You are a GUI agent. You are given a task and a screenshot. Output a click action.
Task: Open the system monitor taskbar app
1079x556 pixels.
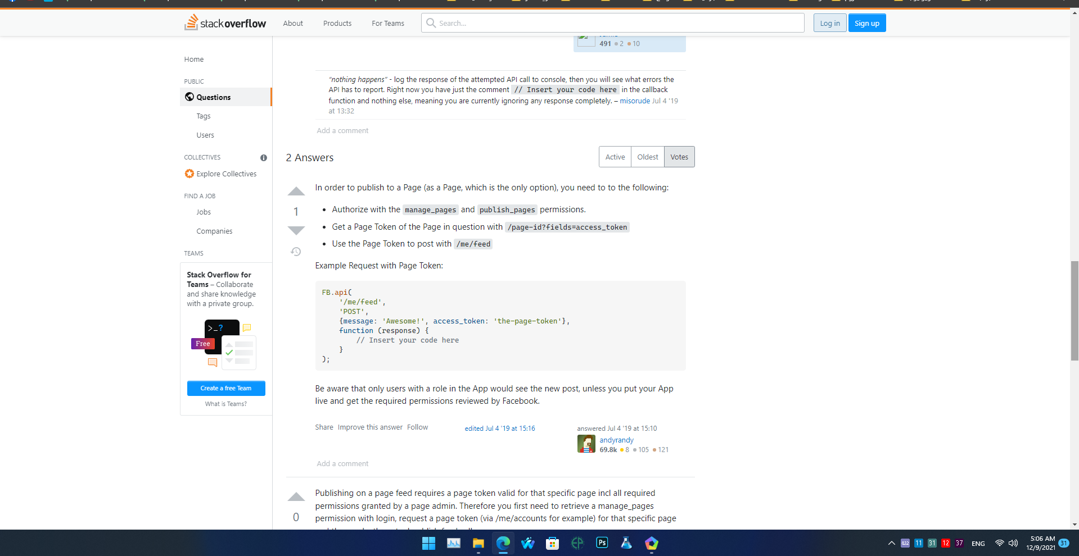[454, 543]
